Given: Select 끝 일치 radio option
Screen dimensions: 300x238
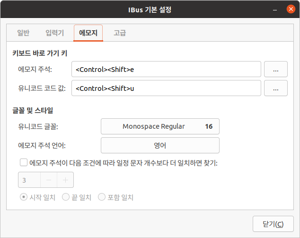Looking at the screenshot, I should pyautogui.click(x=66, y=197).
